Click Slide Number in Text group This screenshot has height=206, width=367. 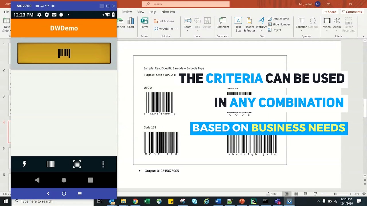coord(279,24)
